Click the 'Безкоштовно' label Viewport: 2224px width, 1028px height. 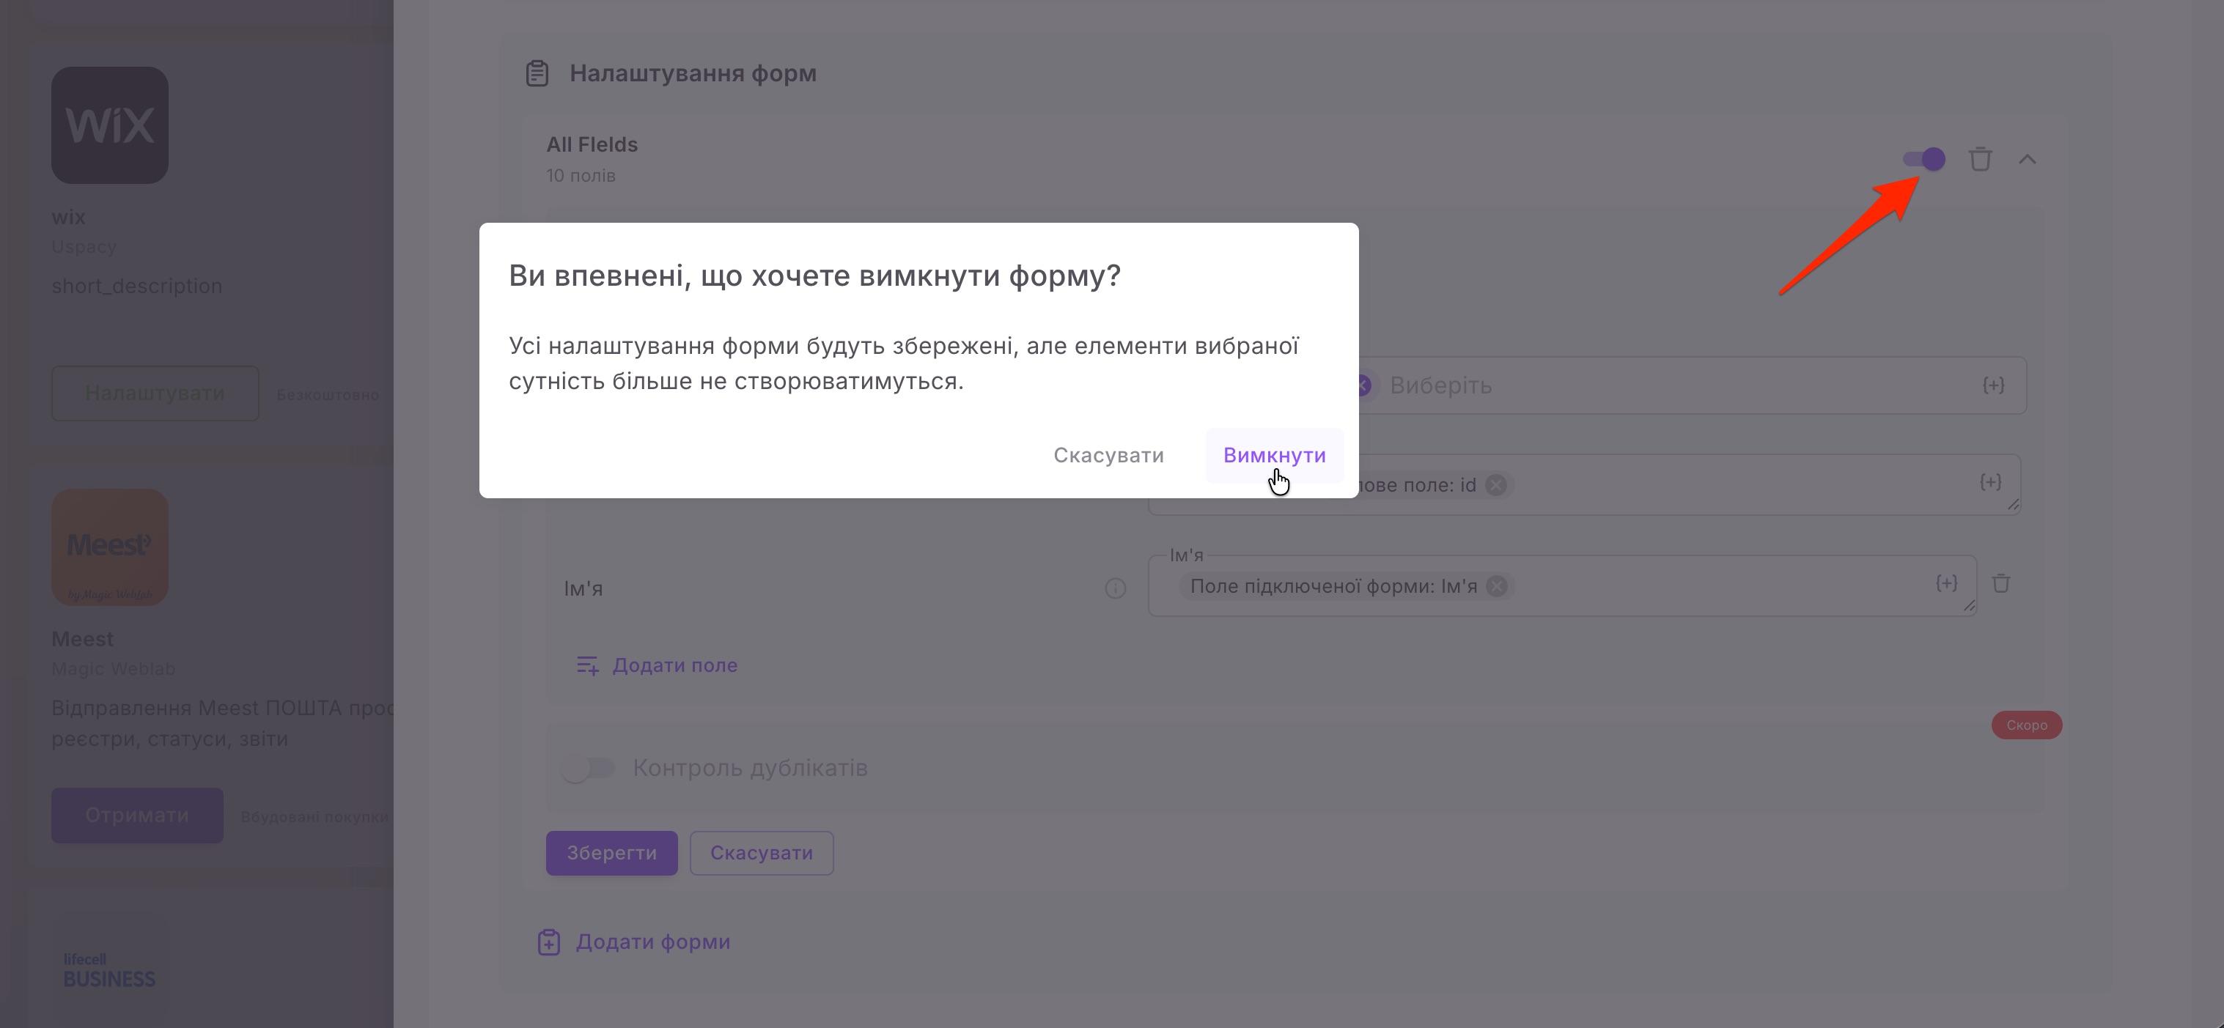pyautogui.click(x=328, y=394)
